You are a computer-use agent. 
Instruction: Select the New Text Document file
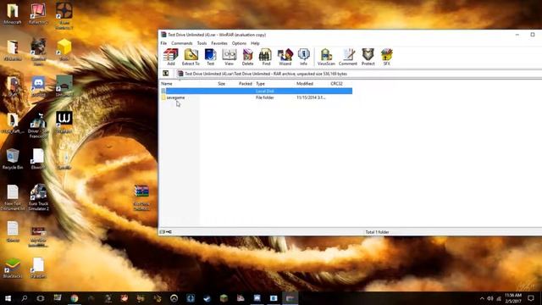point(13,197)
